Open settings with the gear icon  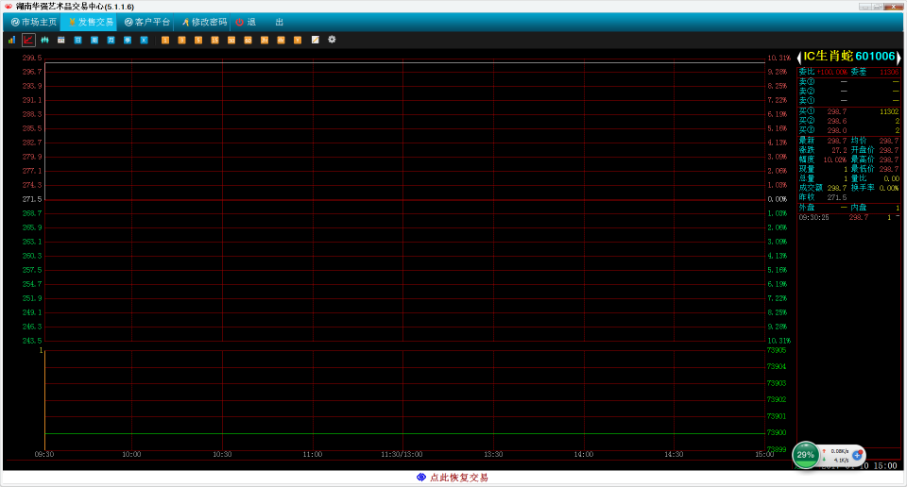click(332, 40)
